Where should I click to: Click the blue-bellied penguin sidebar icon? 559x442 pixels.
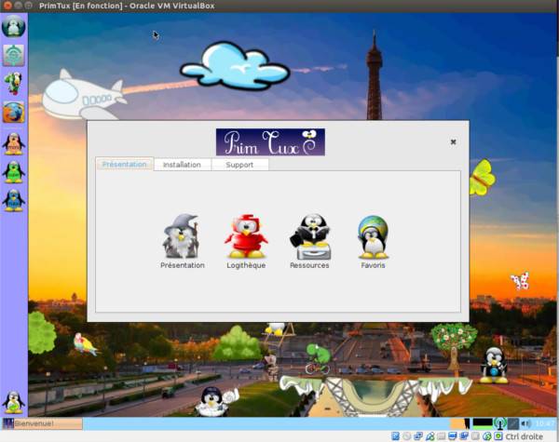14,200
